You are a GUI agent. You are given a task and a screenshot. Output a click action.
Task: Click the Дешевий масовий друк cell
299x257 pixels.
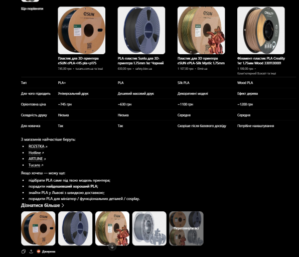point(136,93)
